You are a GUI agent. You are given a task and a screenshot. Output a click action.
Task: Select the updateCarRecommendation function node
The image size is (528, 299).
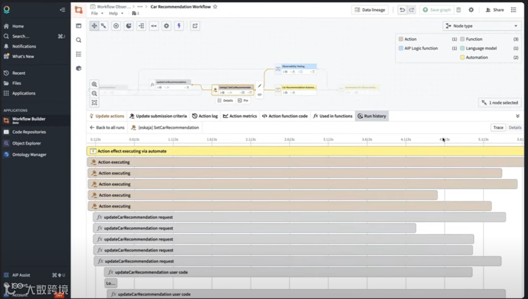(x=171, y=85)
